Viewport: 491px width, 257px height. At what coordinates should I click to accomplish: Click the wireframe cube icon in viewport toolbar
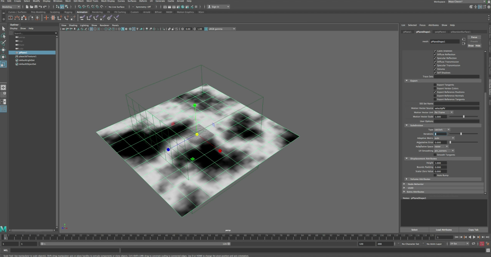click(x=119, y=29)
